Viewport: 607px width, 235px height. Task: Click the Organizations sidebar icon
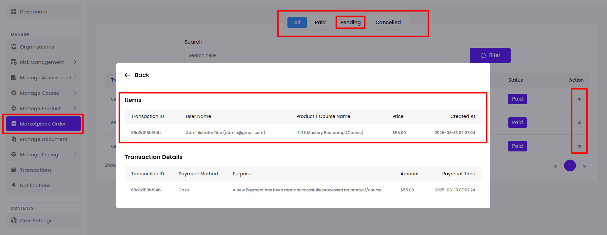click(x=14, y=47)
